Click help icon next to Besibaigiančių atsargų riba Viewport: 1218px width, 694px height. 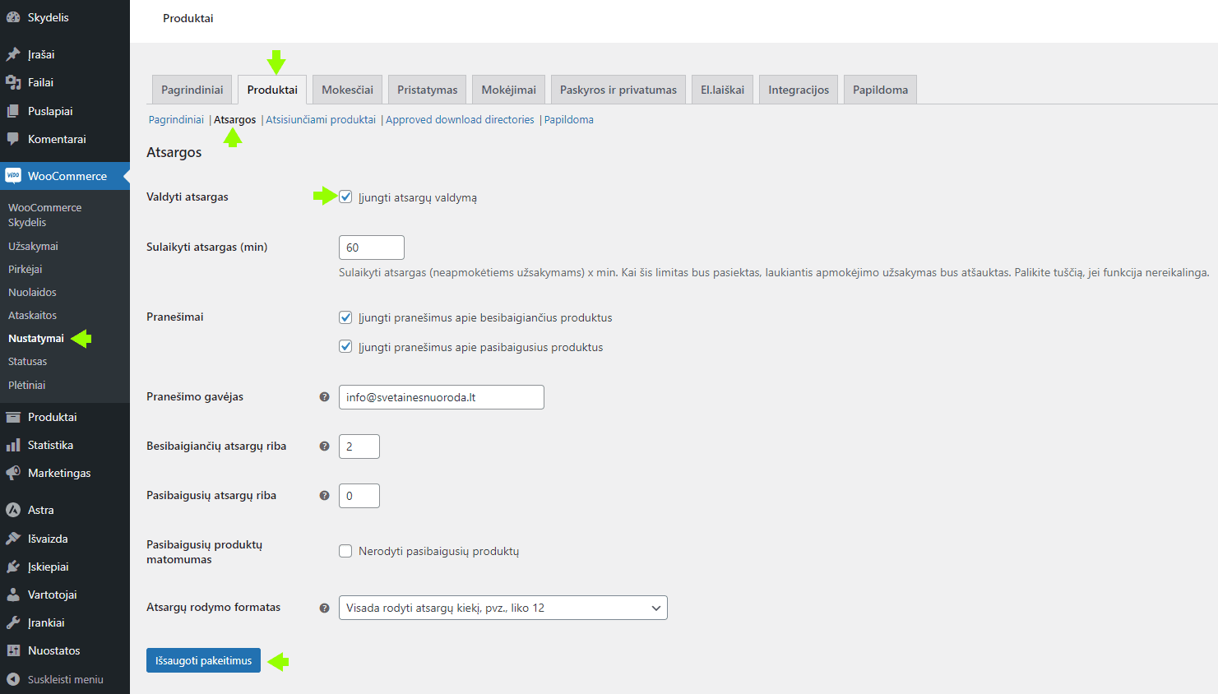324,446
